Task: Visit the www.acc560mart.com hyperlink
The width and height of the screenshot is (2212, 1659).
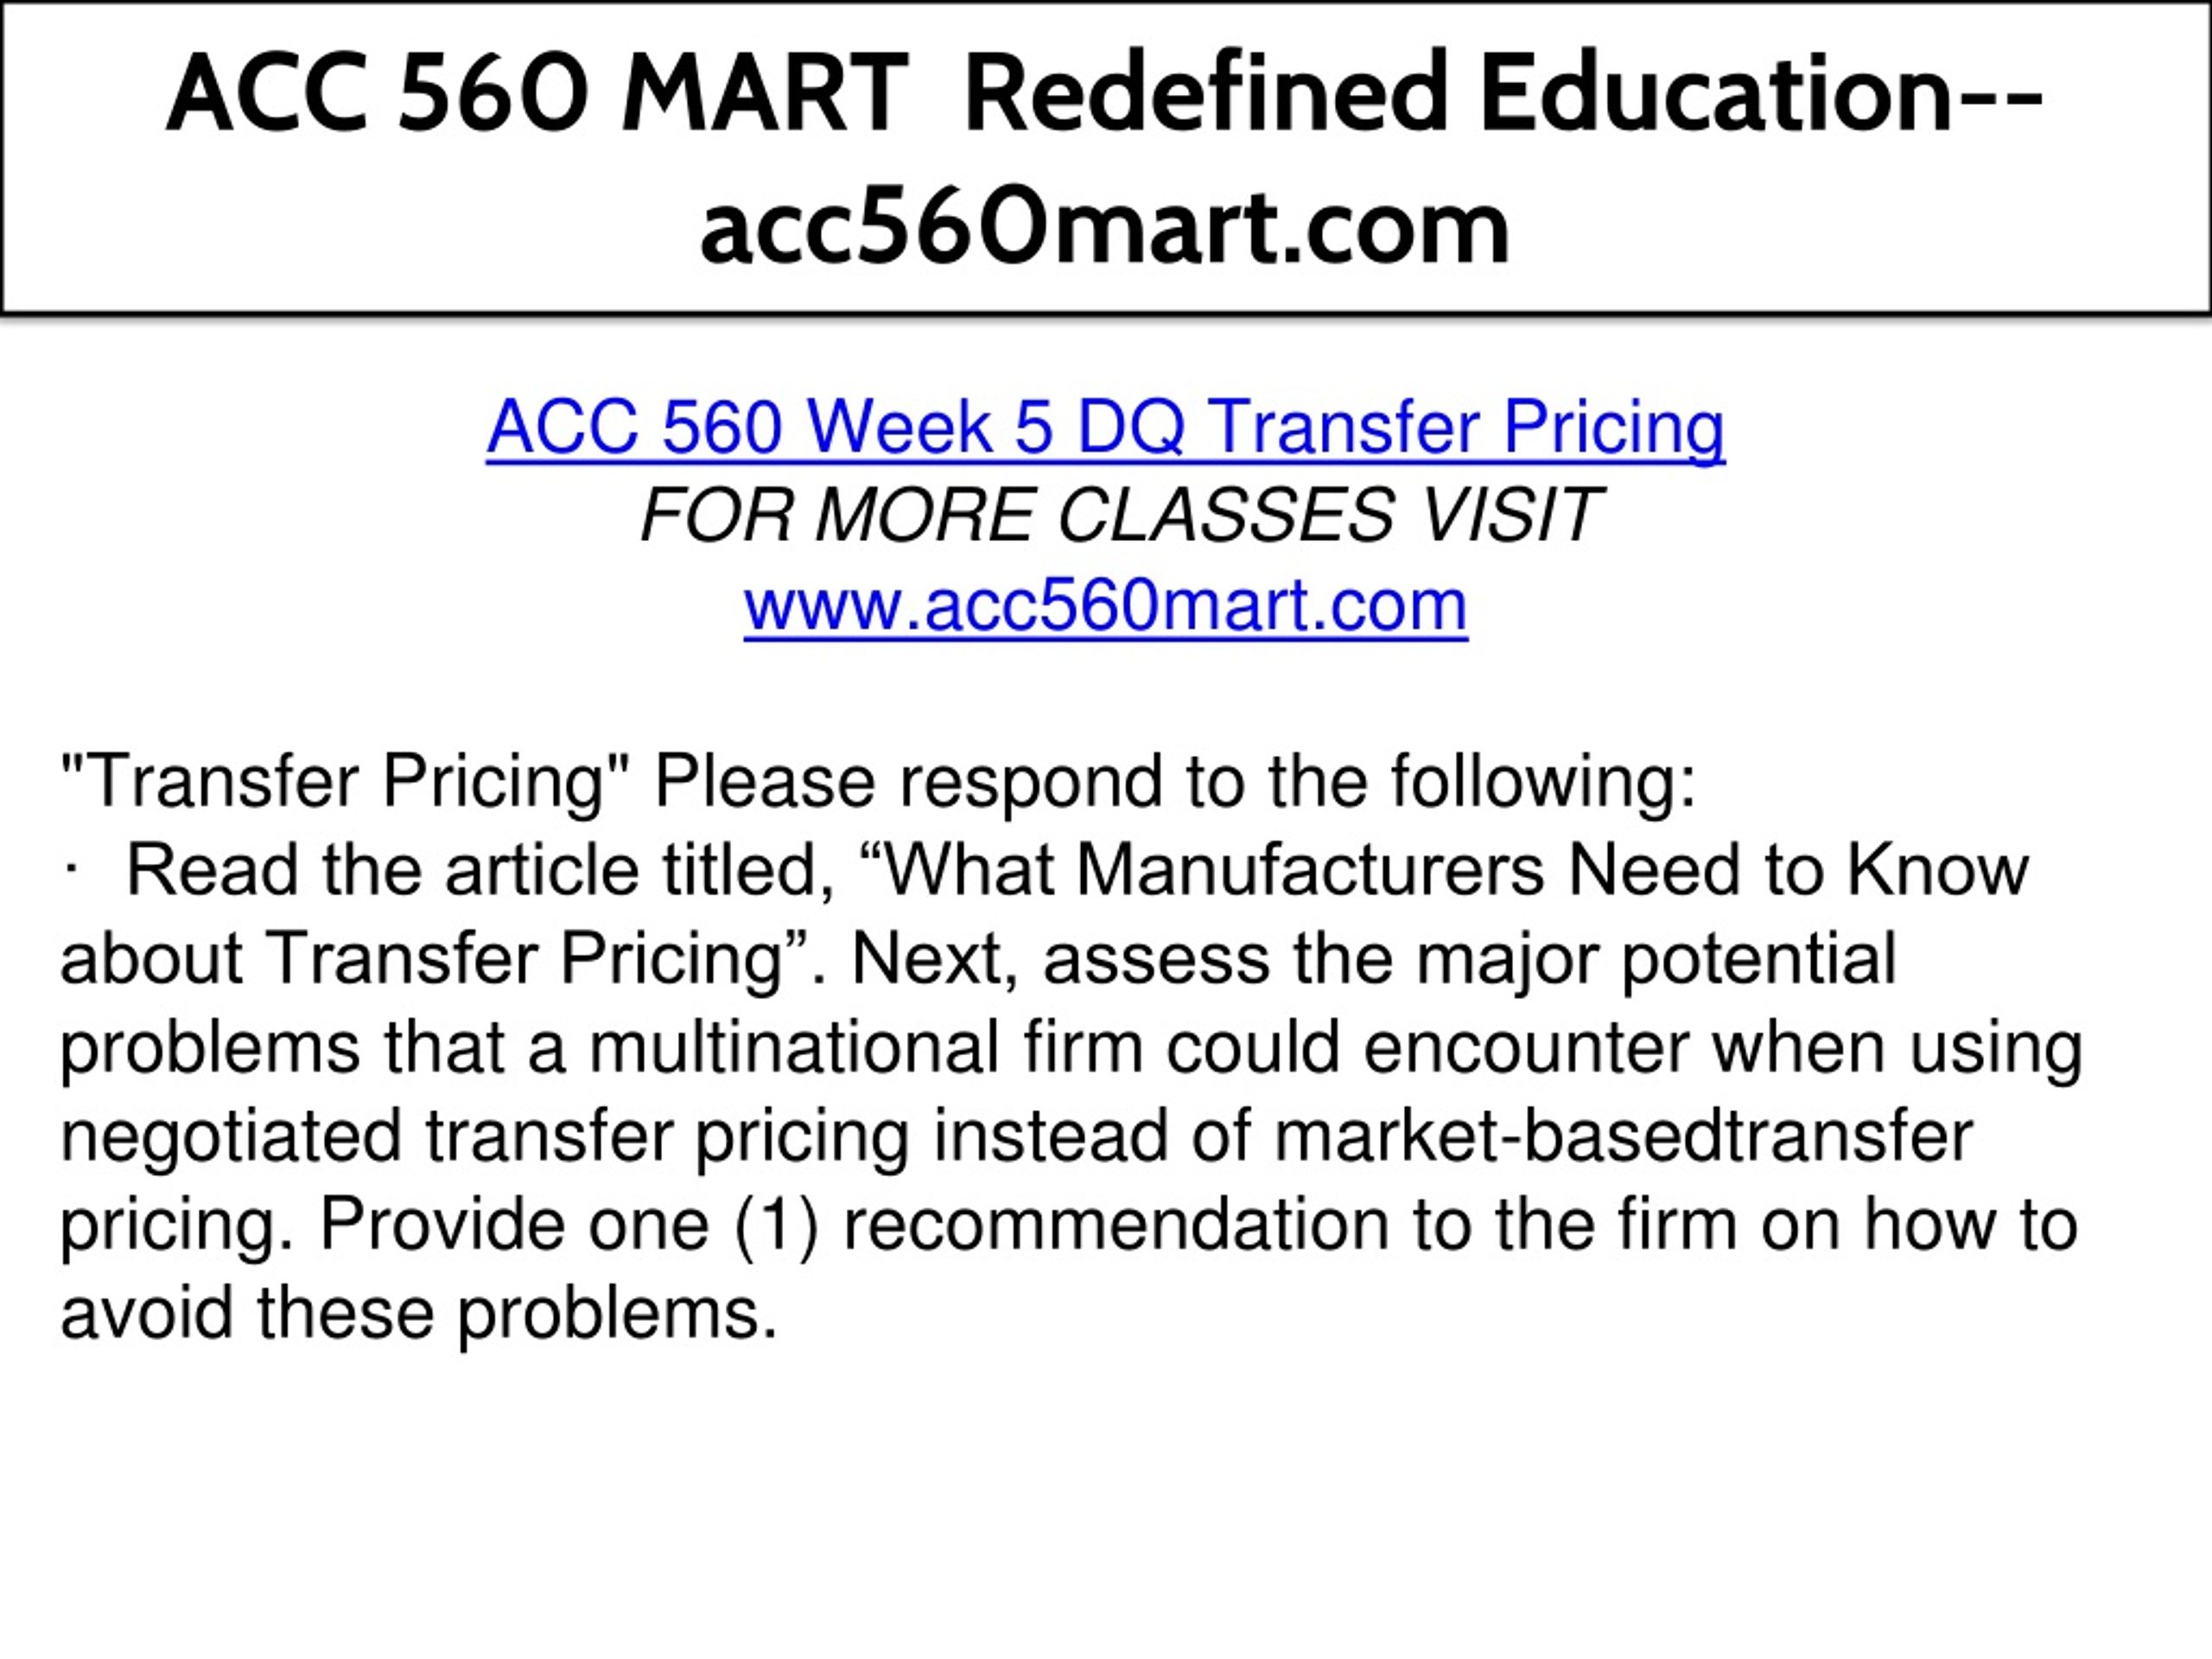Action: coord(1105,605)
